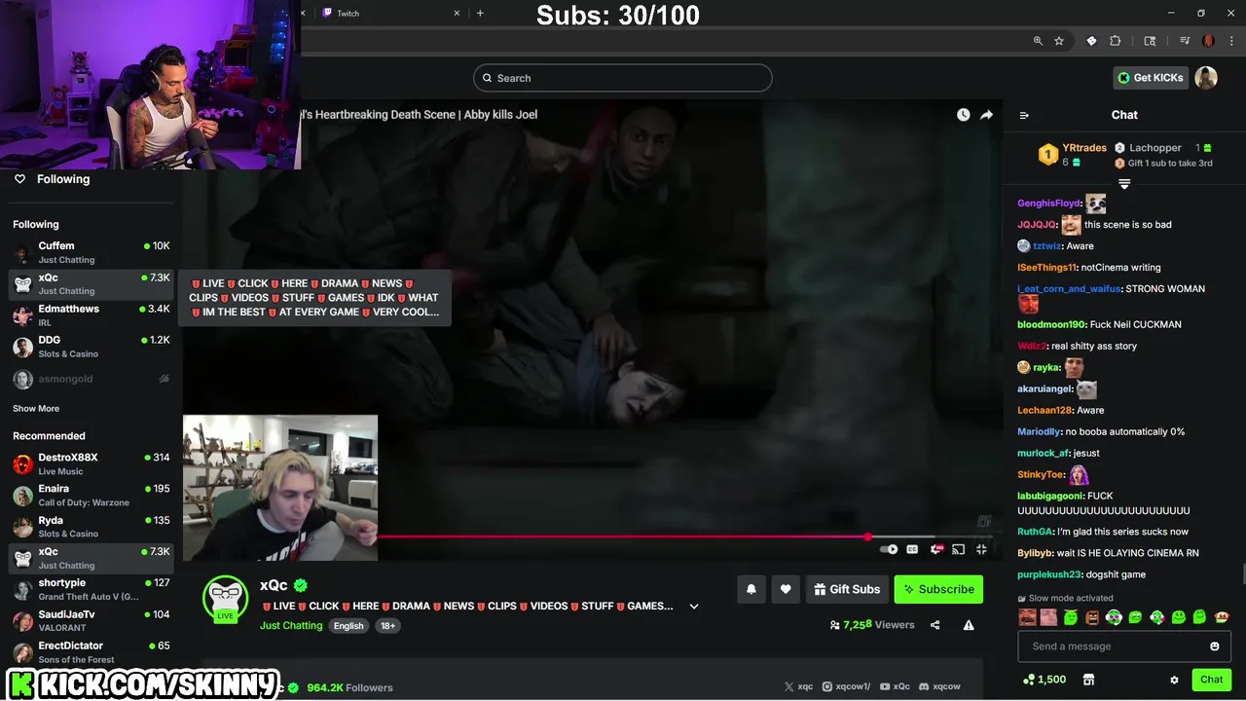This screenshot has height=701, width=1246.
Task: Open Just Chatting category link
Action: click(291, 625)
